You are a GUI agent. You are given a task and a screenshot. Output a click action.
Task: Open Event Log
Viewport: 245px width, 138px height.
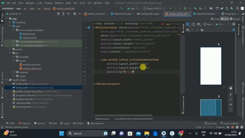[211, 123]
